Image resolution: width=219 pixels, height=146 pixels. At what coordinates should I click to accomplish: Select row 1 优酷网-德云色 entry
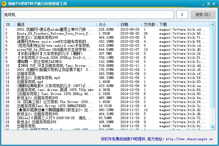[x=107, y=29]
